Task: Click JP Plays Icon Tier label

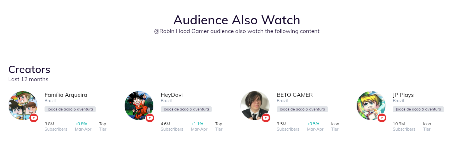Action: pyautogui.click(x=427, y=126)
